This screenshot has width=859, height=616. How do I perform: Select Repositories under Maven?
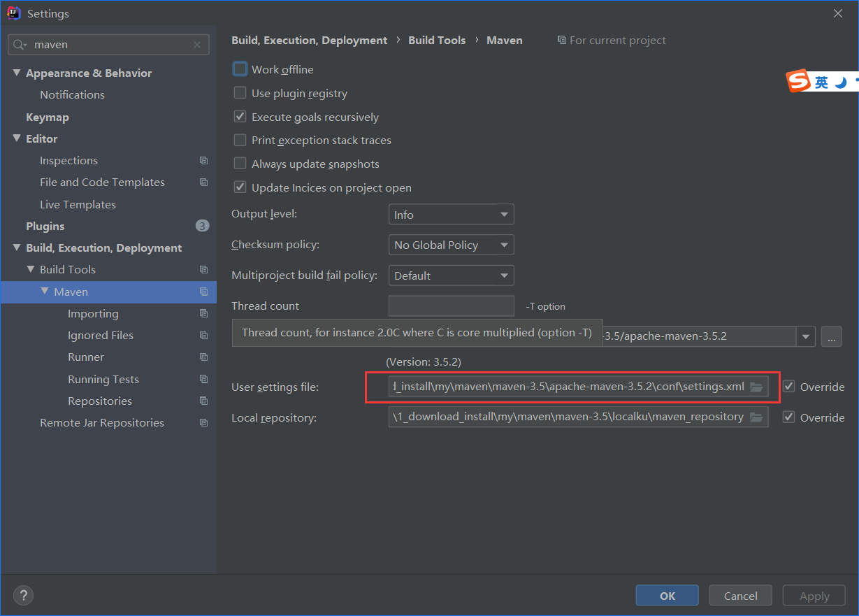tap(100, 401)
